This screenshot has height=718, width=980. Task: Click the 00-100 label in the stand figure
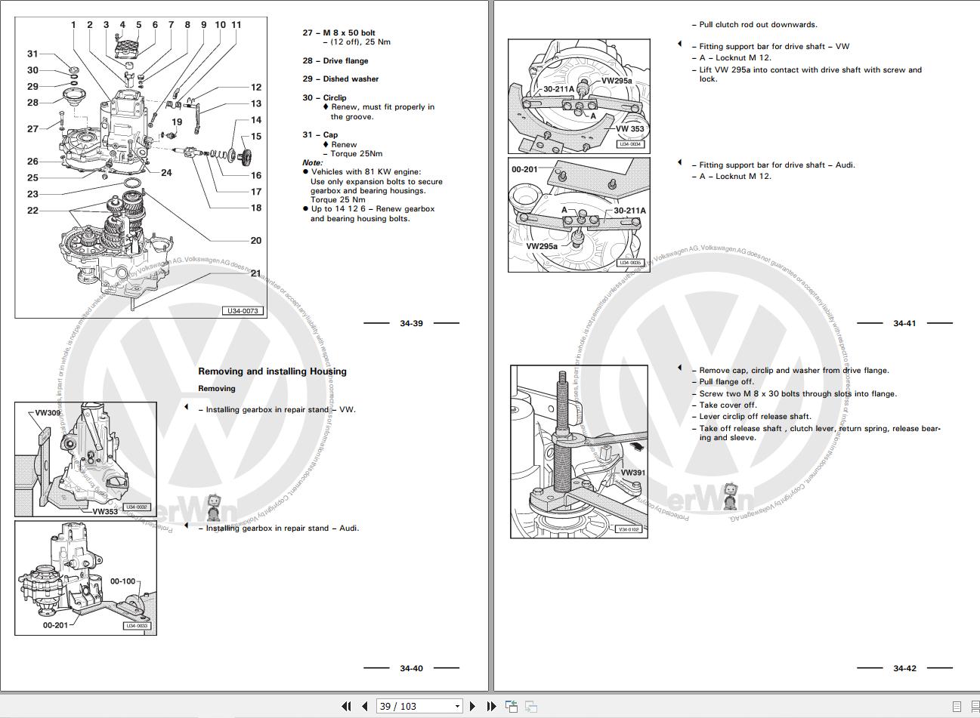click(x=122, y=581)
